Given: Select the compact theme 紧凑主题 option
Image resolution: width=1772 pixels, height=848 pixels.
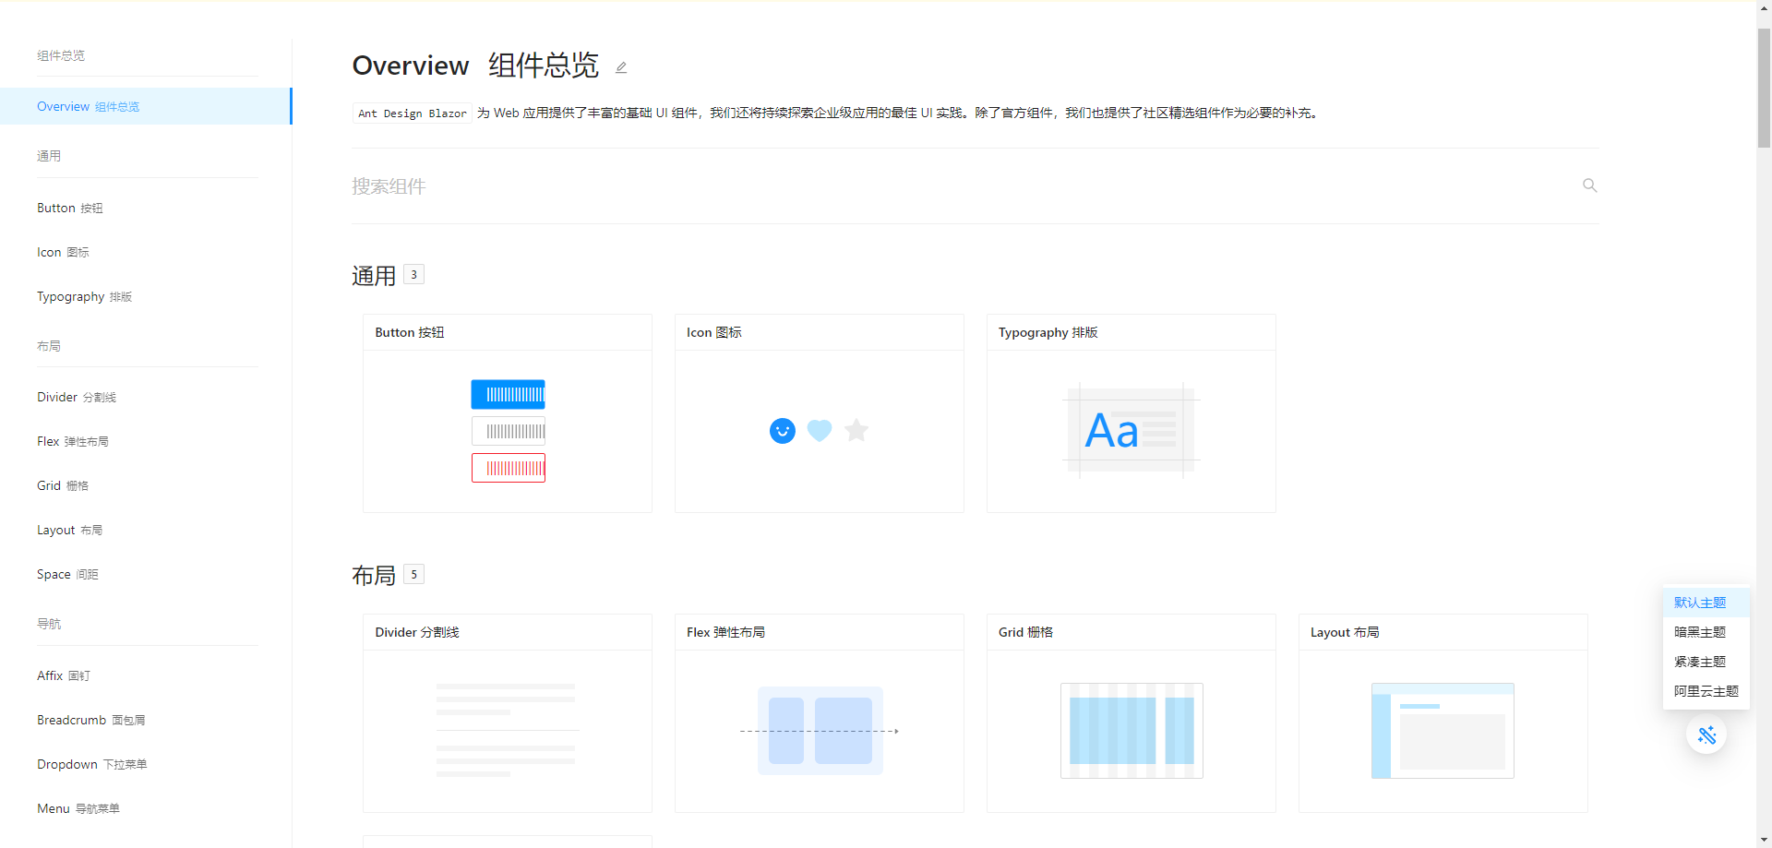Looking at the screenshot, I should [x=1699, y=662].
